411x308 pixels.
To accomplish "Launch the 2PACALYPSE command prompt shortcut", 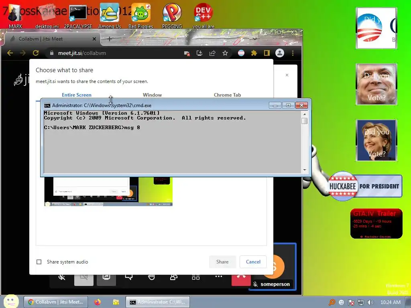I will [x=78, y=16].
